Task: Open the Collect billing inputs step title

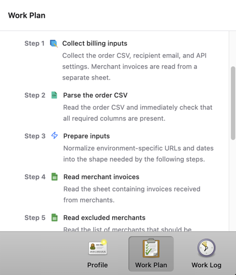Action: point(95,44)
